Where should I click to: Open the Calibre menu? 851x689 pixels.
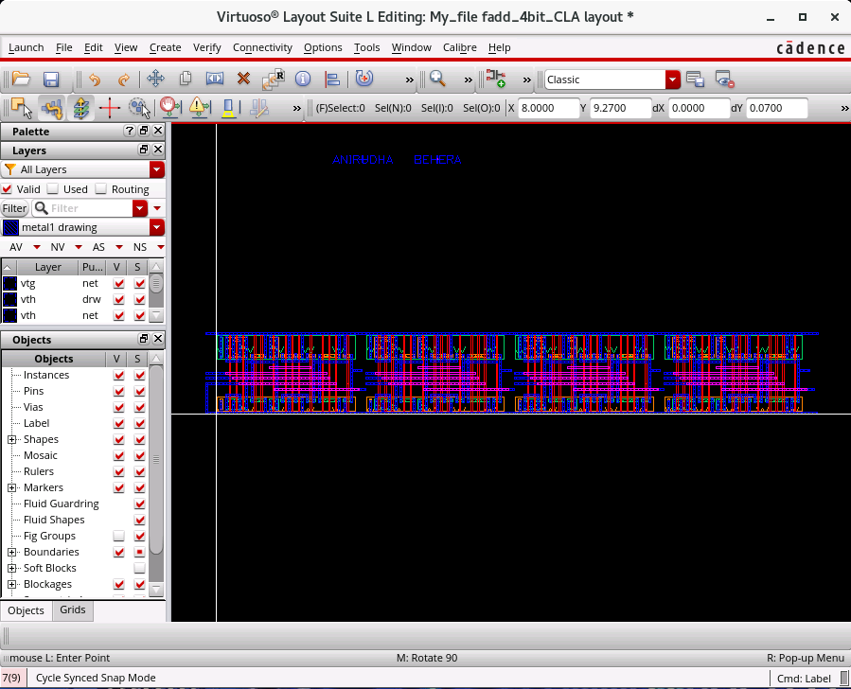tap(459, 47)
